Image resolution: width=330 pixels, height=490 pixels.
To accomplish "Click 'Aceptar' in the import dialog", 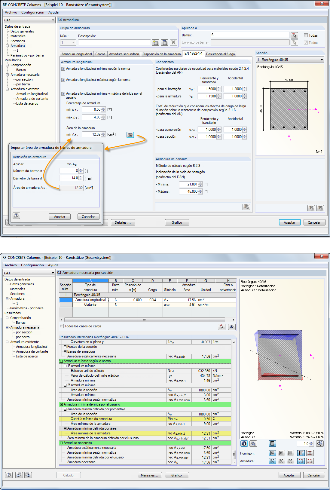I will click(60, 217).
